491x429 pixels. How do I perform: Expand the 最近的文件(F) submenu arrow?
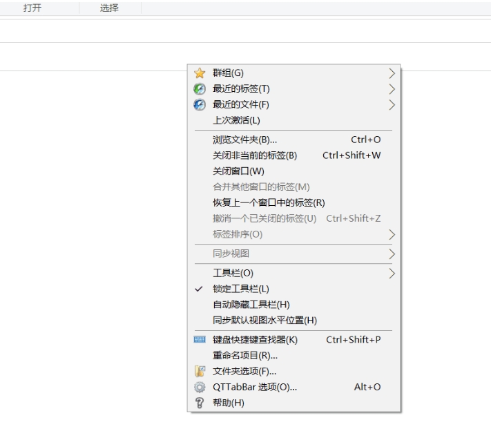392,105
